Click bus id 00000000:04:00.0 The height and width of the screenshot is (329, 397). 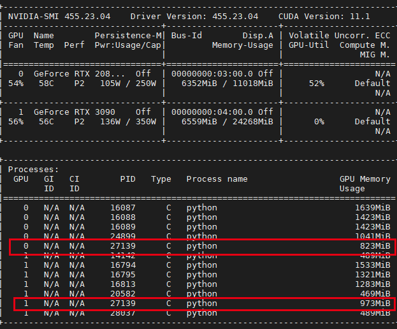[212, 112]
